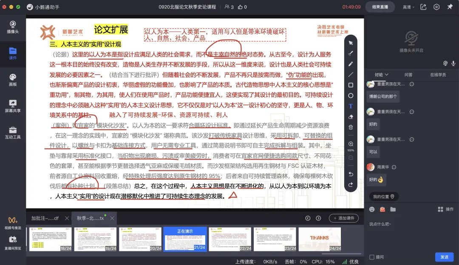459x265 pixels.
Task: Open the 摄像头 camera panel in sidebar
Action: [13, 27]
